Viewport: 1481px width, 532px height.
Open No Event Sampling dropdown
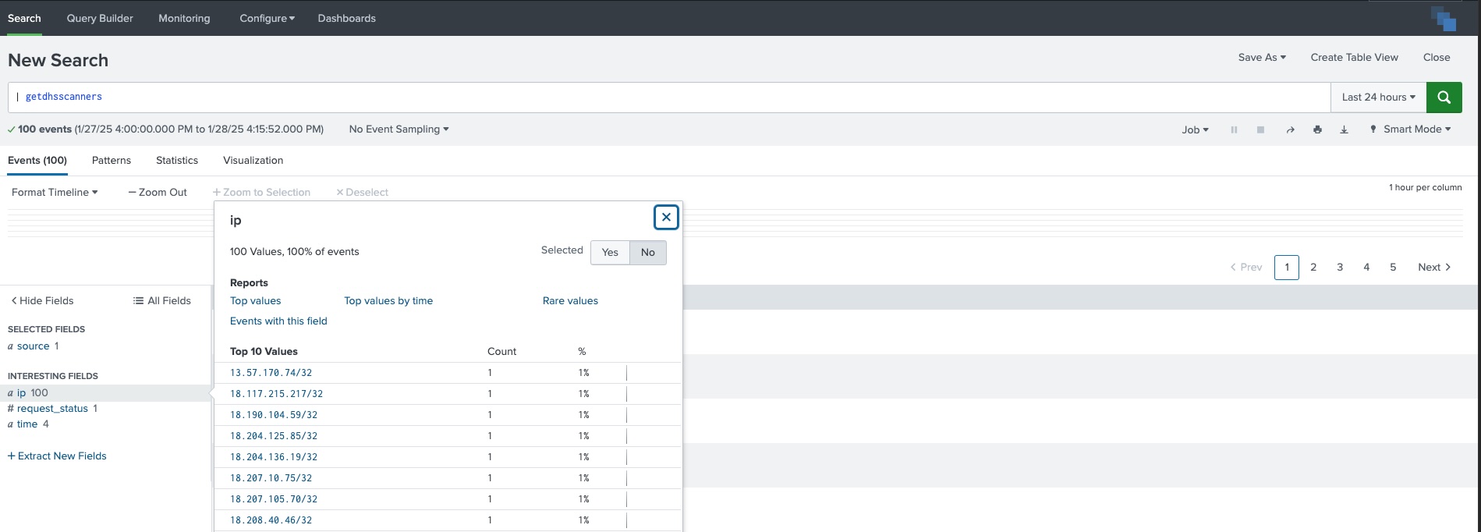pos(399,129)
